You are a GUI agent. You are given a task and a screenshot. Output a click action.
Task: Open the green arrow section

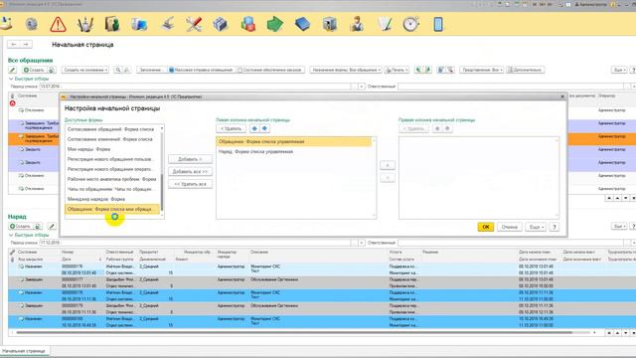pos(275,24)
